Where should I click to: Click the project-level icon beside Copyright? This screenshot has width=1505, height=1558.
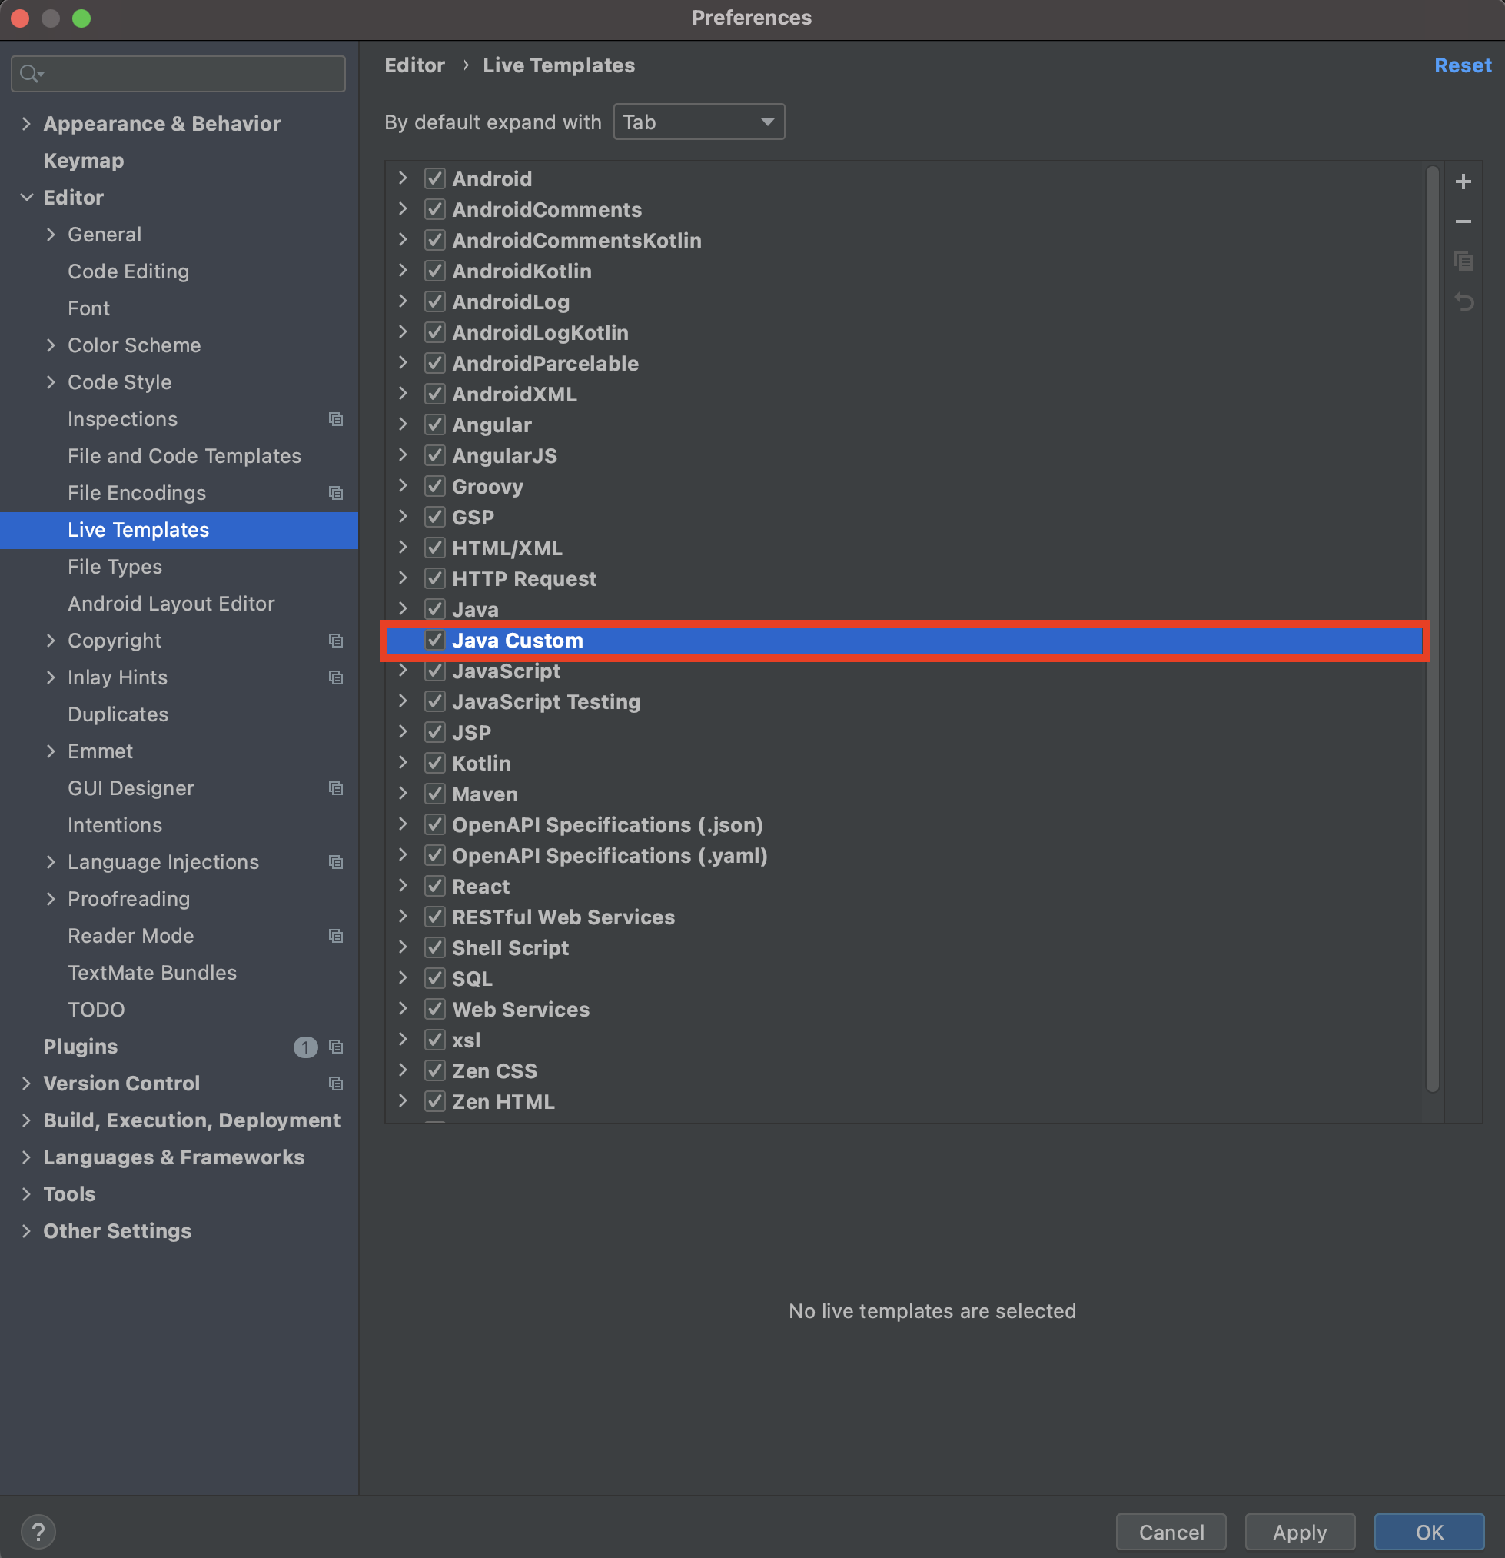pyautogui.click(x=336, y=641)
